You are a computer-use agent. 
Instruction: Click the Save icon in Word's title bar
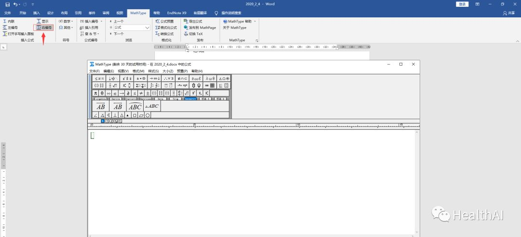(x=7, y=4)
